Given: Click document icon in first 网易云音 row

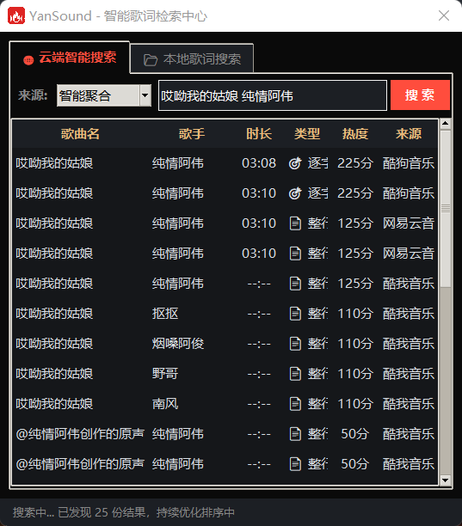Looking at the screenshot, I should pyautogui.click(x=295, y=223).
